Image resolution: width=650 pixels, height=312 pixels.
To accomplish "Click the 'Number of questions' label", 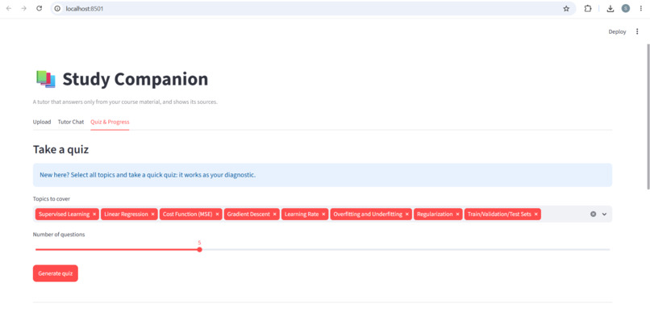I will (59, 235).
